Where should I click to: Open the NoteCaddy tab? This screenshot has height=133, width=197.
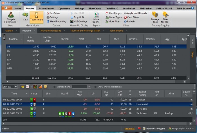coord(95,8)
